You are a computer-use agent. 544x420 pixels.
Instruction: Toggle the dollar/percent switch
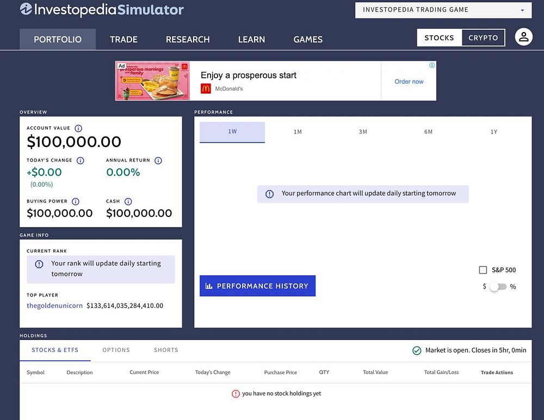(498, 287)
